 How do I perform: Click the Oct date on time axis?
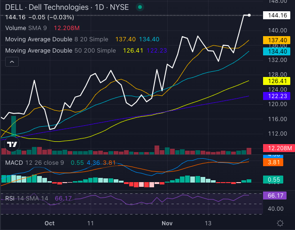click(x=49, y=223)
